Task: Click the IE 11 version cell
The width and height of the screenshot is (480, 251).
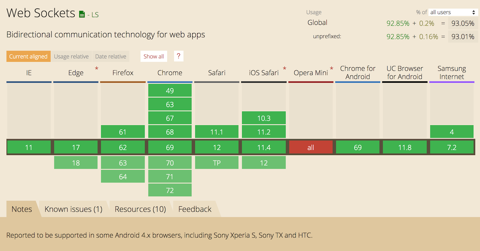Action: pyautogui.click(x=29, y=147)
